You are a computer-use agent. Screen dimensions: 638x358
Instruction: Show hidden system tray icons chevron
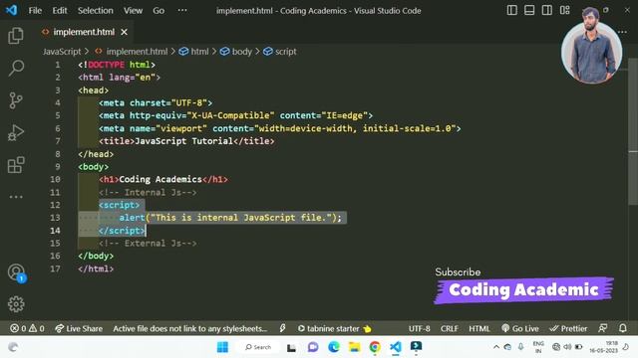click(x=496, y=347)
